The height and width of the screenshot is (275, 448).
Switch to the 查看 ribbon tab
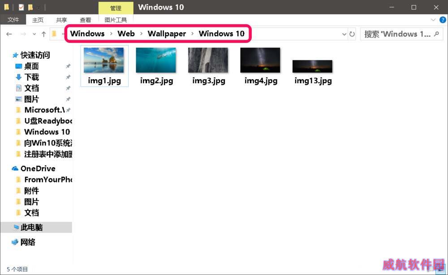coord(85,20)
